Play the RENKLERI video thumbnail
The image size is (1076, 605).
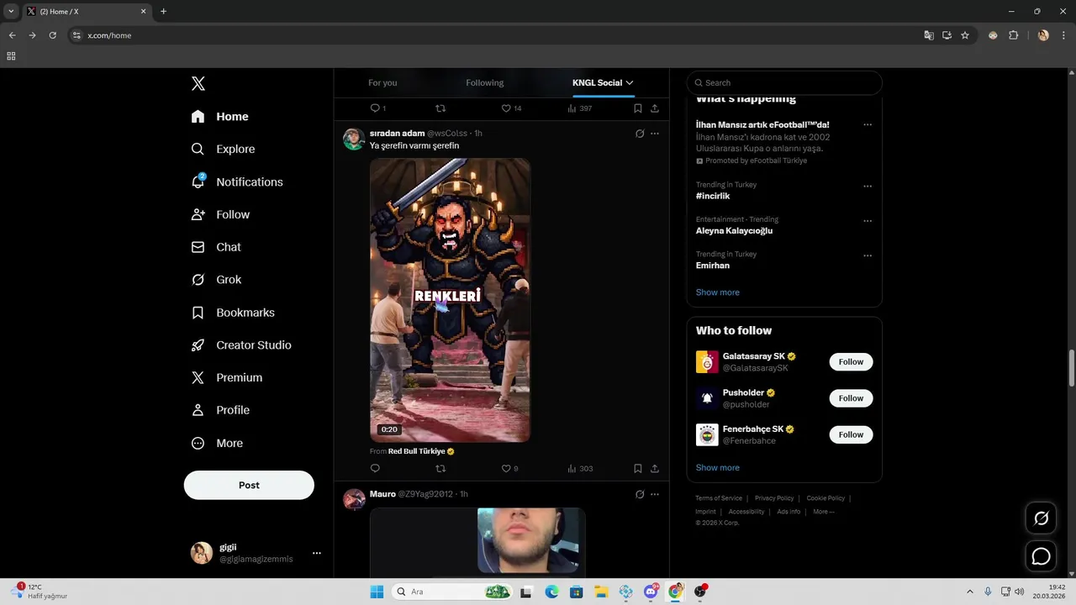[x=450, y=300]
